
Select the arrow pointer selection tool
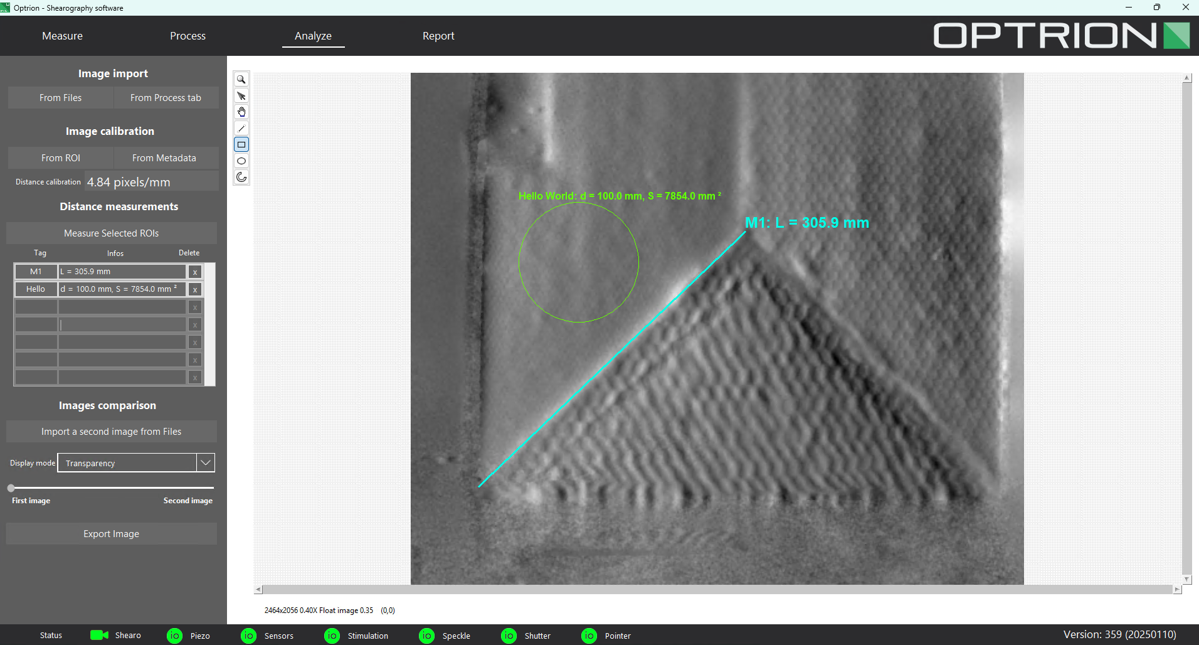point(241,96)
